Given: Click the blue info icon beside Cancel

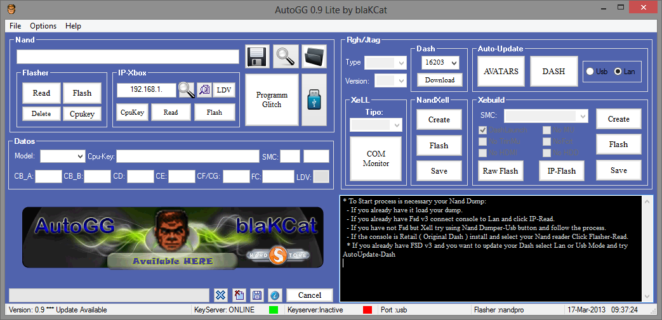Looking at the screenshot, I should [x=274, y=295].
